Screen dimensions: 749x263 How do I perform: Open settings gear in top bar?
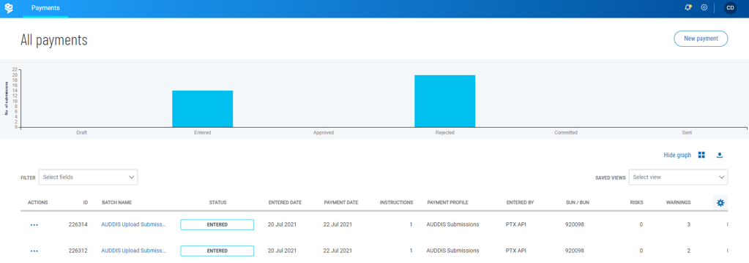(x=704, y=7)
